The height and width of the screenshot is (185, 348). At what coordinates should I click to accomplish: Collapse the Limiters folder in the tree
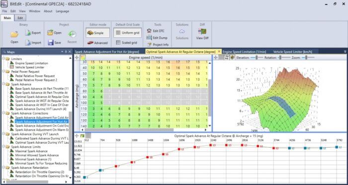tap(3, 59)
